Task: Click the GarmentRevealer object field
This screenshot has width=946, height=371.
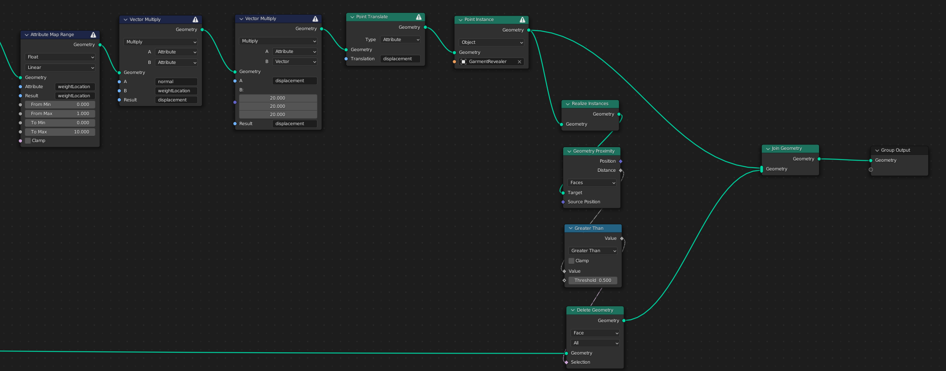Action: pyautogui.click(x=491, y=62)
